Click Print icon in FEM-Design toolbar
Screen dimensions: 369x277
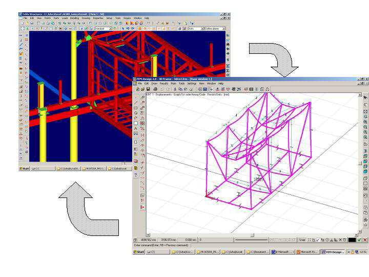[155, 89]
